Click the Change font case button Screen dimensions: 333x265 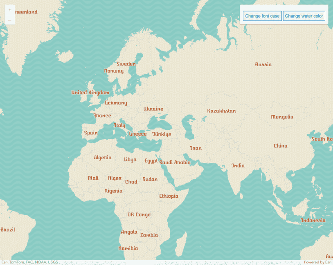tap(262, 16)
